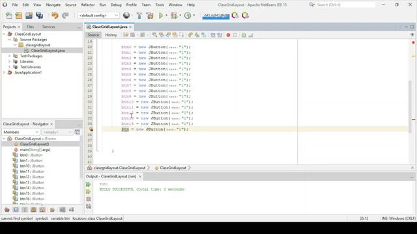Collapse the Source Packages node
This screenshot has height=234, width=417.
(x=9, y=40)
